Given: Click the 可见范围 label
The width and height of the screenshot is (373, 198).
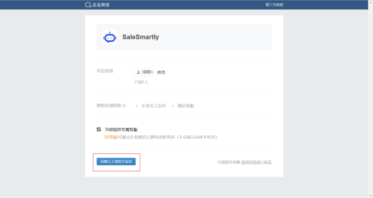Looking at the screenshot, I should coord(105,71).
